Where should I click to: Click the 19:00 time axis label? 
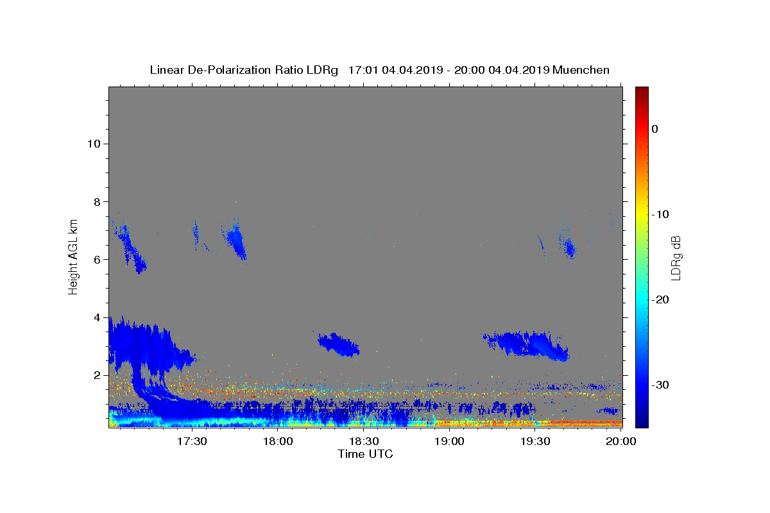[x=449, y=442]
